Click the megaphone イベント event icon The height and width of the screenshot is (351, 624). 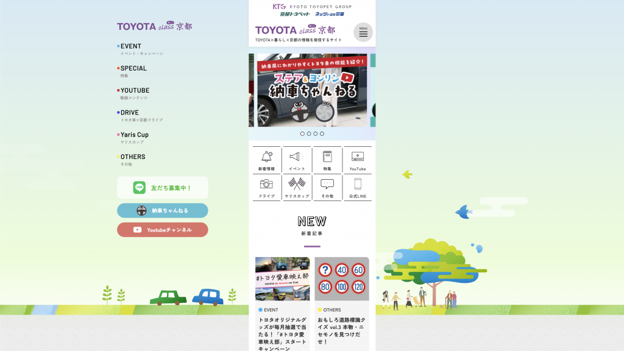tap(296, 160)
